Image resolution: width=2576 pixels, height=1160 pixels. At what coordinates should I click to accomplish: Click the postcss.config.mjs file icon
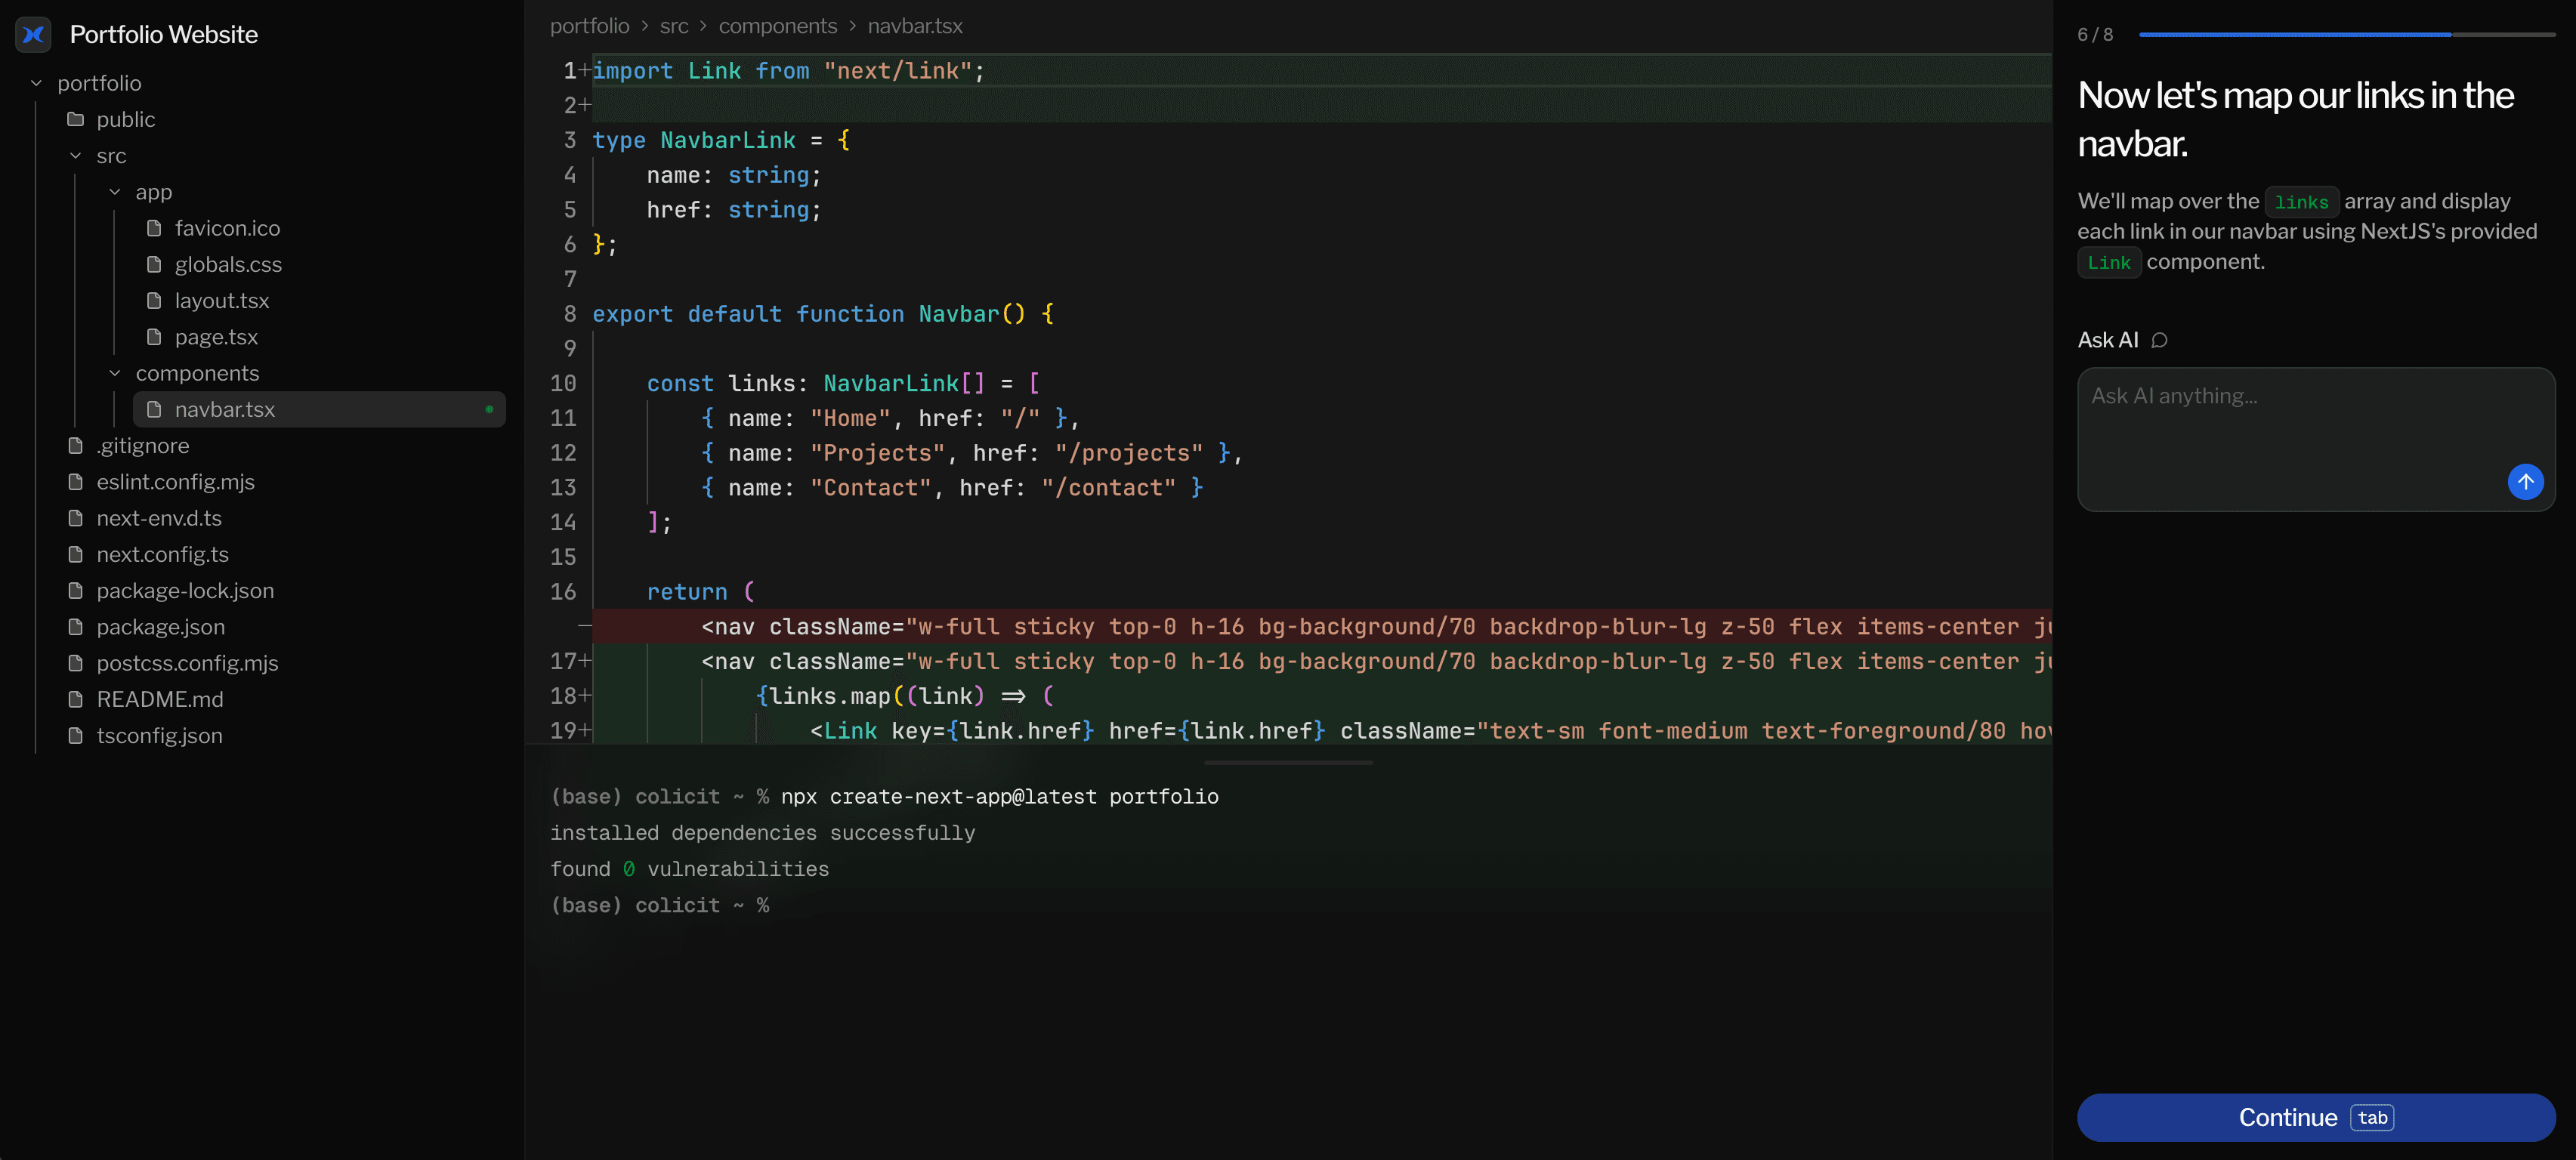coord(75,663)
